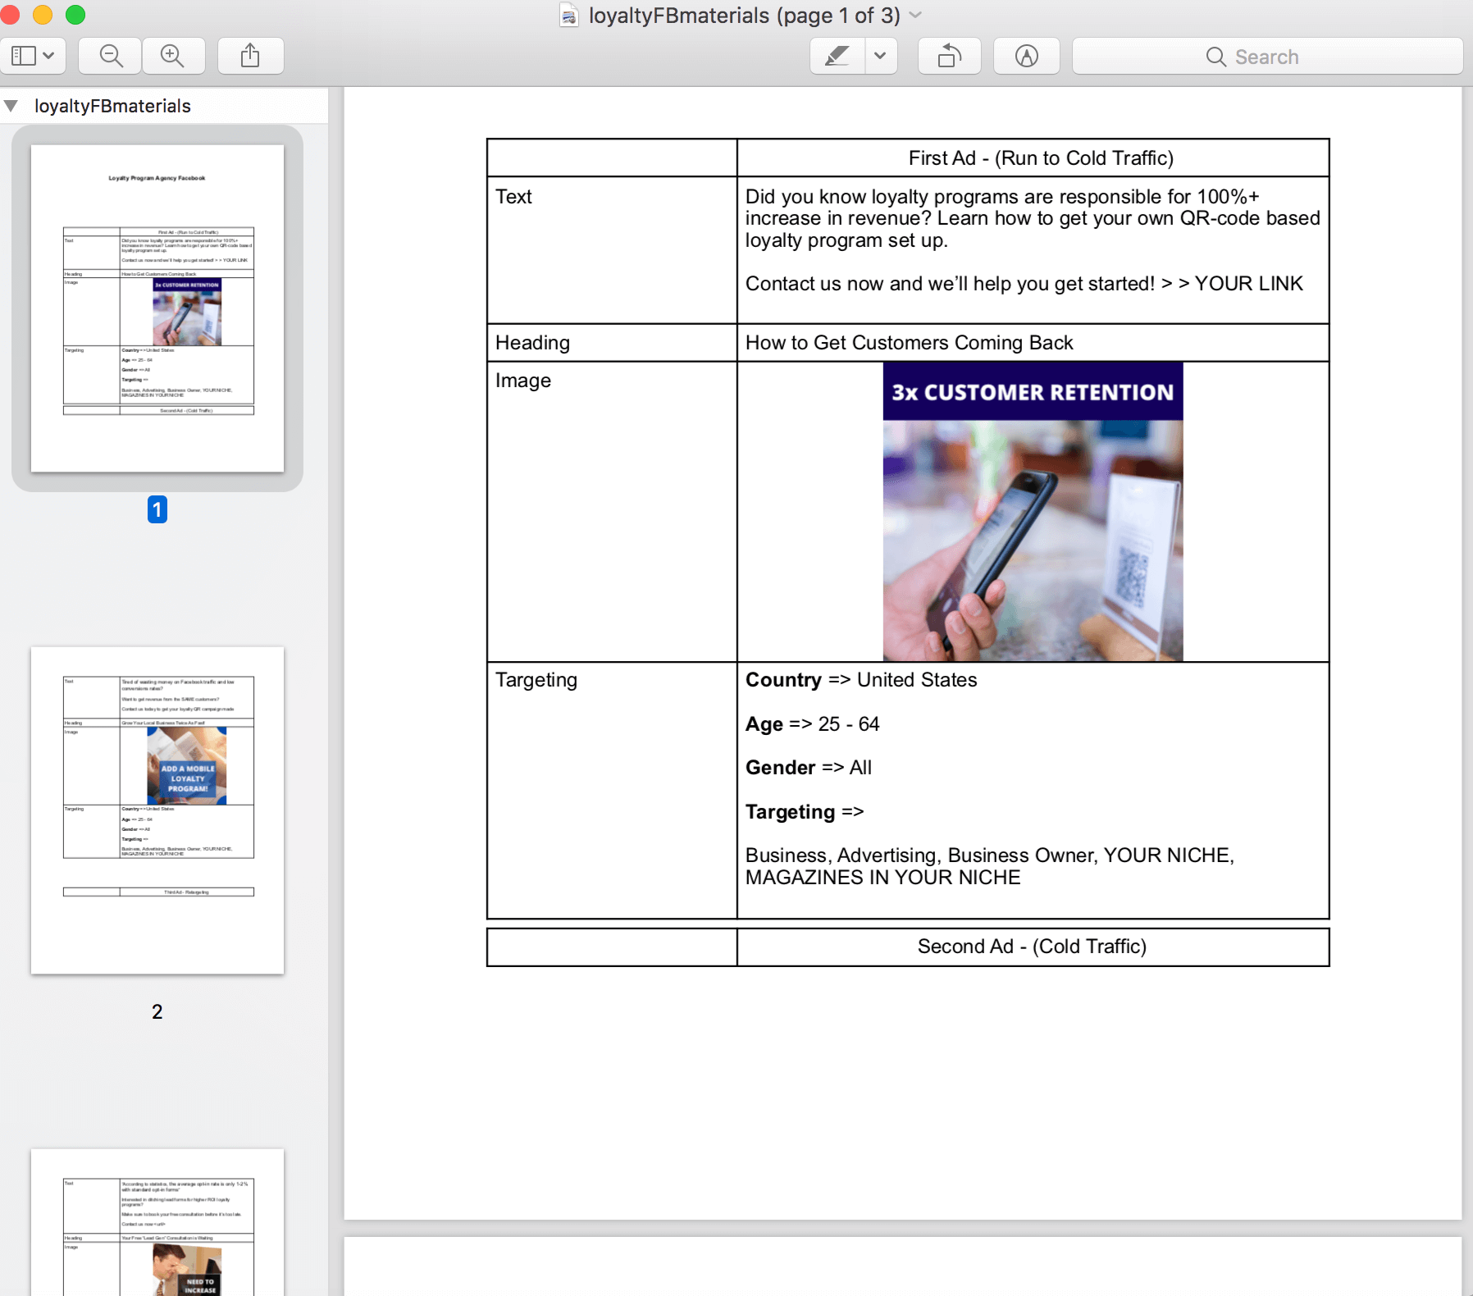Click the 'Age => 25 - 64' line
The width and height of the screenshot is (1473, 1296).
pyautogui.click(x=812, y=724)
